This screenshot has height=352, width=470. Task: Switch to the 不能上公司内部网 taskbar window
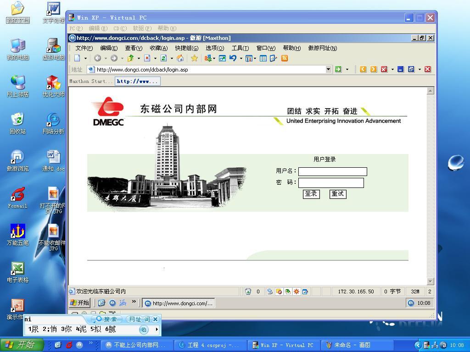[136, 345]
